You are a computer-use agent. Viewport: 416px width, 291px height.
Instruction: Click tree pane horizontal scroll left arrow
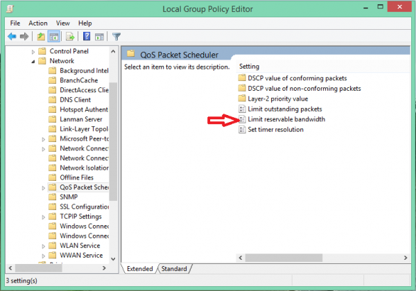(x=10, y=268)
